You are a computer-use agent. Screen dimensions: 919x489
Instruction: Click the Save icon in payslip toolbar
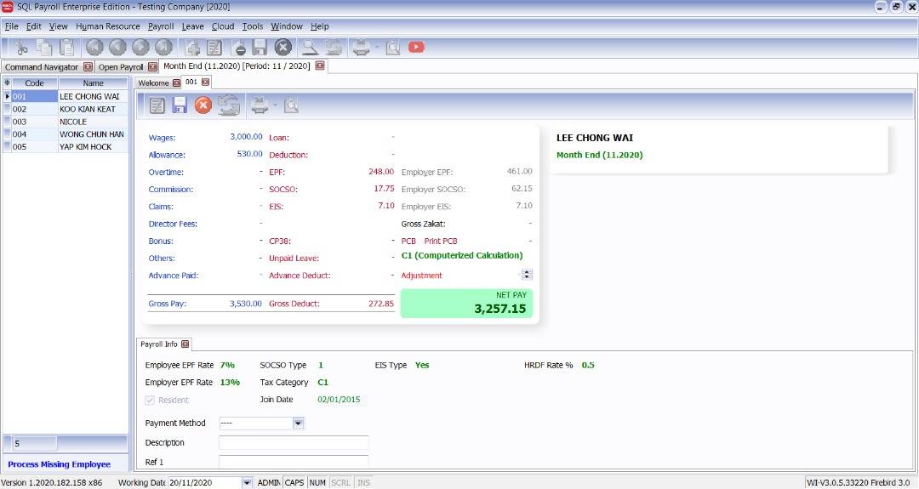[180, 105]
